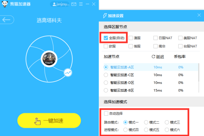Select 模式三 routing mode
This screenshot has width=204, height=136.
[167, 122]
